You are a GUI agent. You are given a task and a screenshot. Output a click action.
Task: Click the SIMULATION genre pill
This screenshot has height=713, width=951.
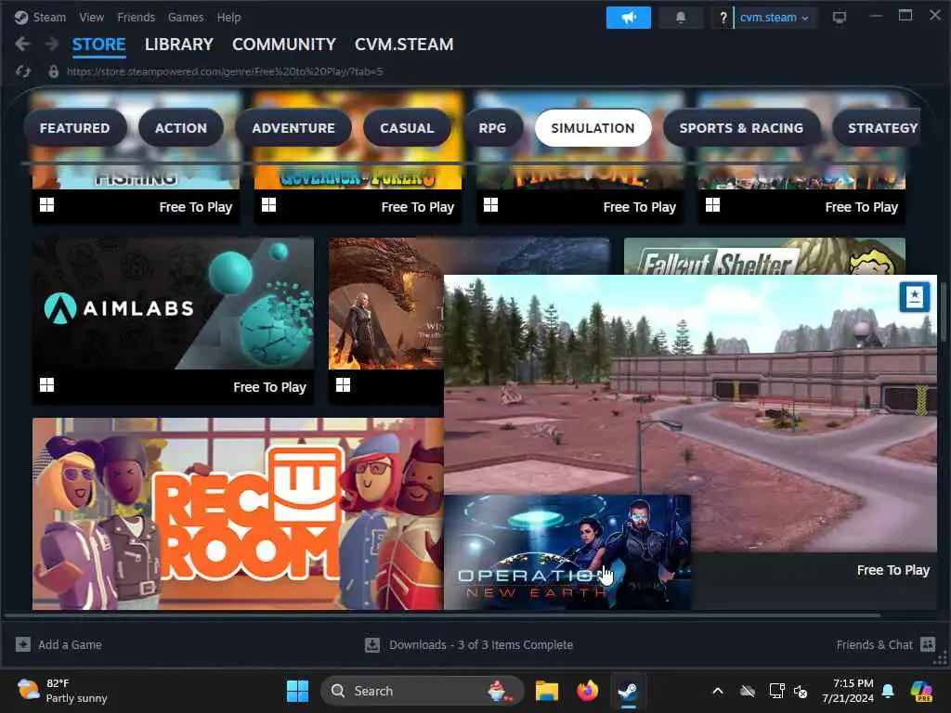point(593,128)
